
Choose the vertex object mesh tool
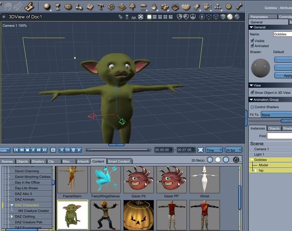[x=68, y=7]
